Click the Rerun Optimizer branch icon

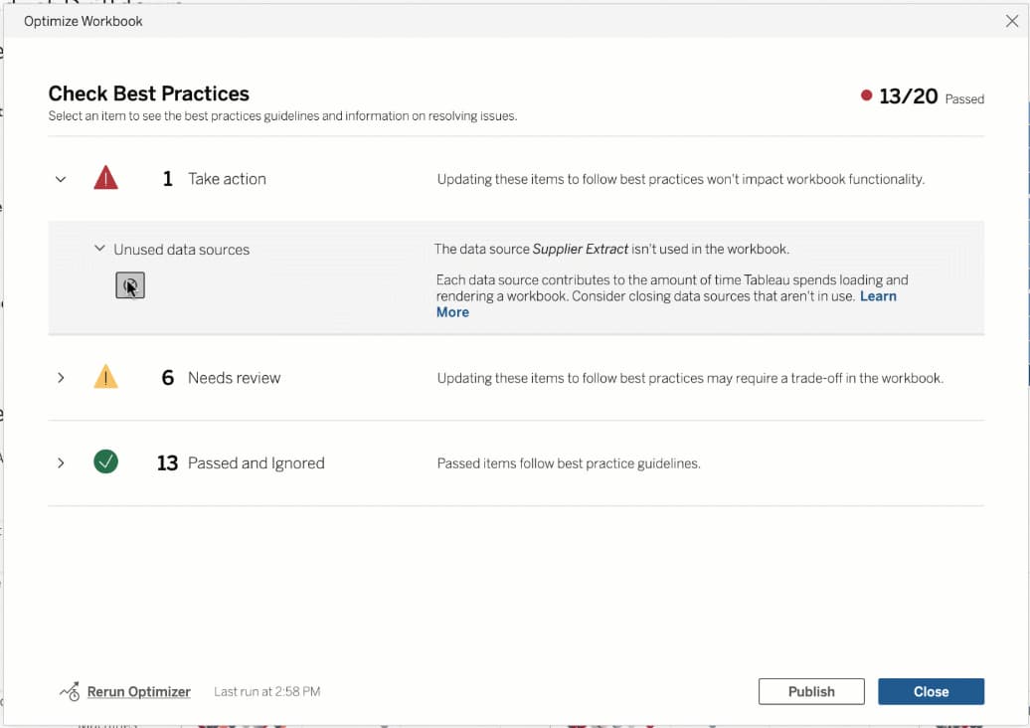click(x=69, y=690)
